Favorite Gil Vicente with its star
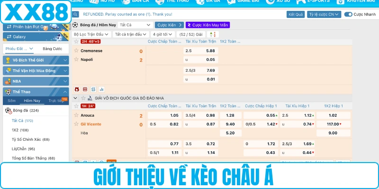 pos(76,124)
